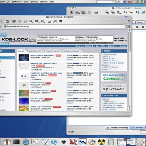Stop page loading in Konqueror toolbar
This screenshot has height=146, width=146.
pyautogui.click(x=20, y=21)
